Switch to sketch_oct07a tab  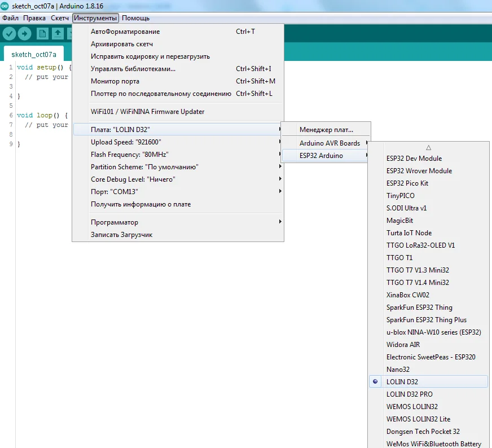click(x=34, y=54)
